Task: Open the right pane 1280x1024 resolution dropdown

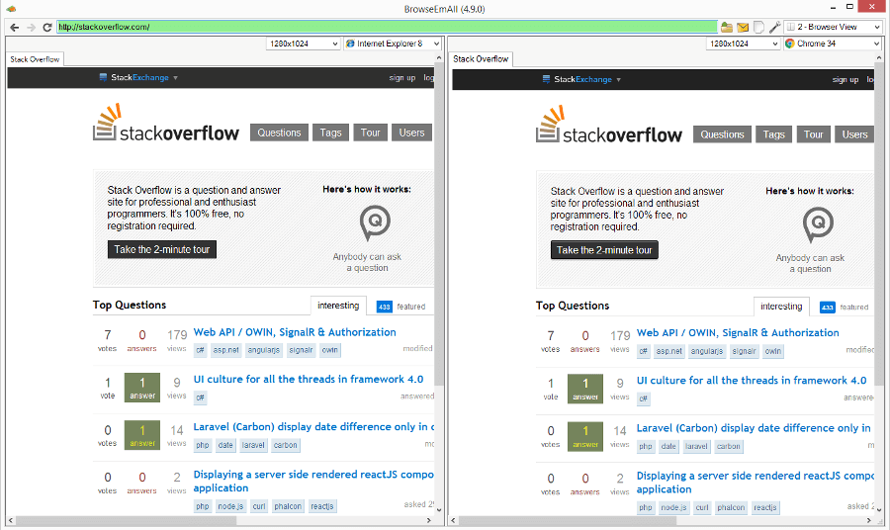Action: coord(743,44)
